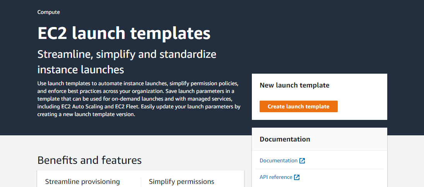Click the EC2 launch templates heading

click(x=124, y=34)
